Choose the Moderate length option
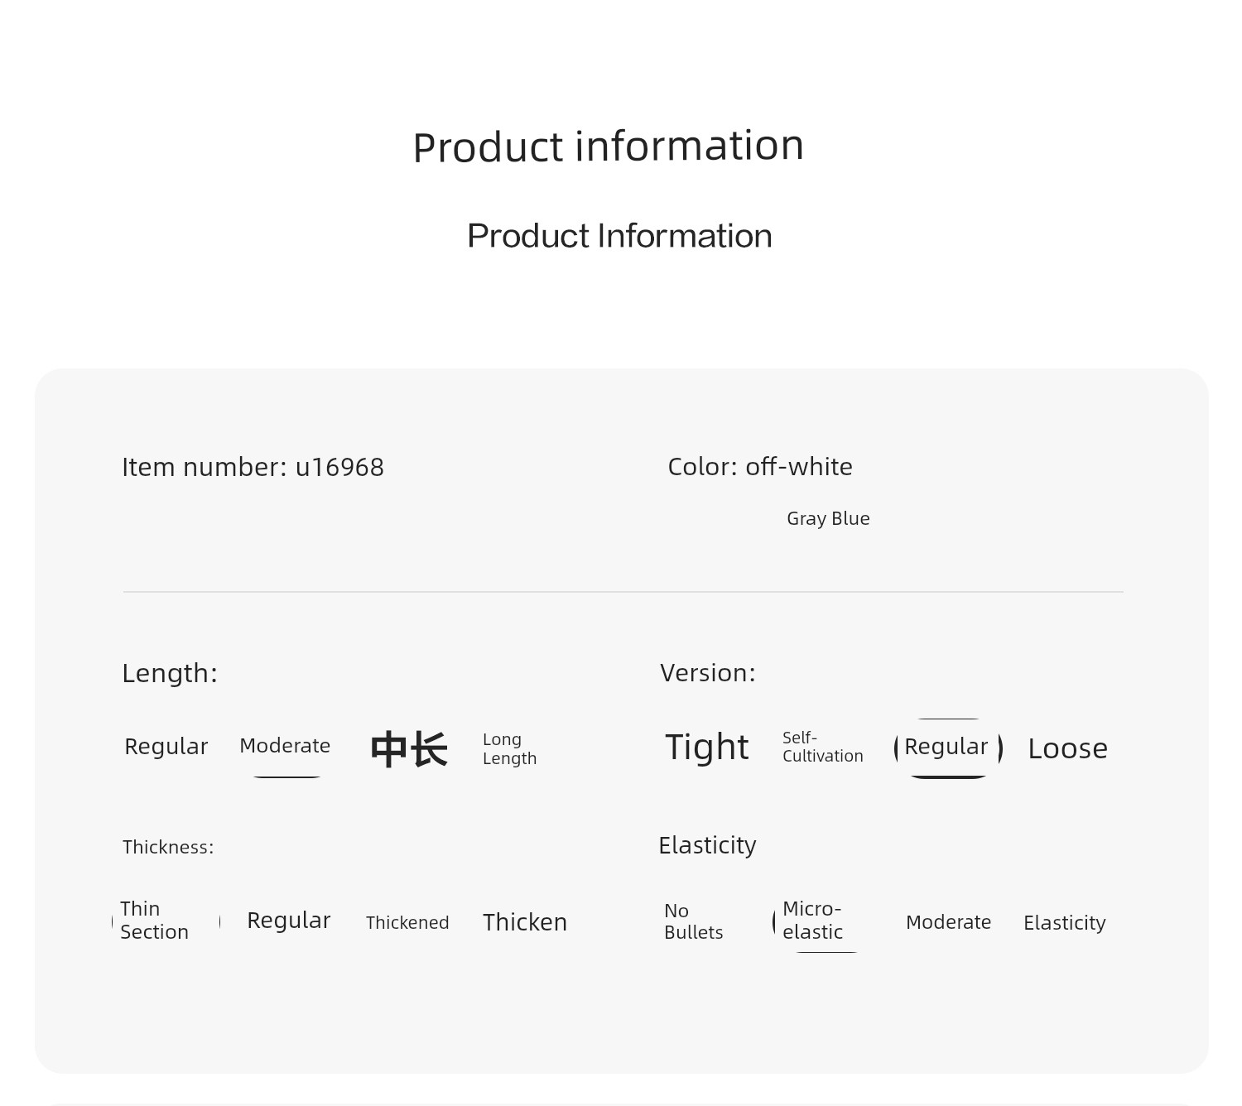 285,746
